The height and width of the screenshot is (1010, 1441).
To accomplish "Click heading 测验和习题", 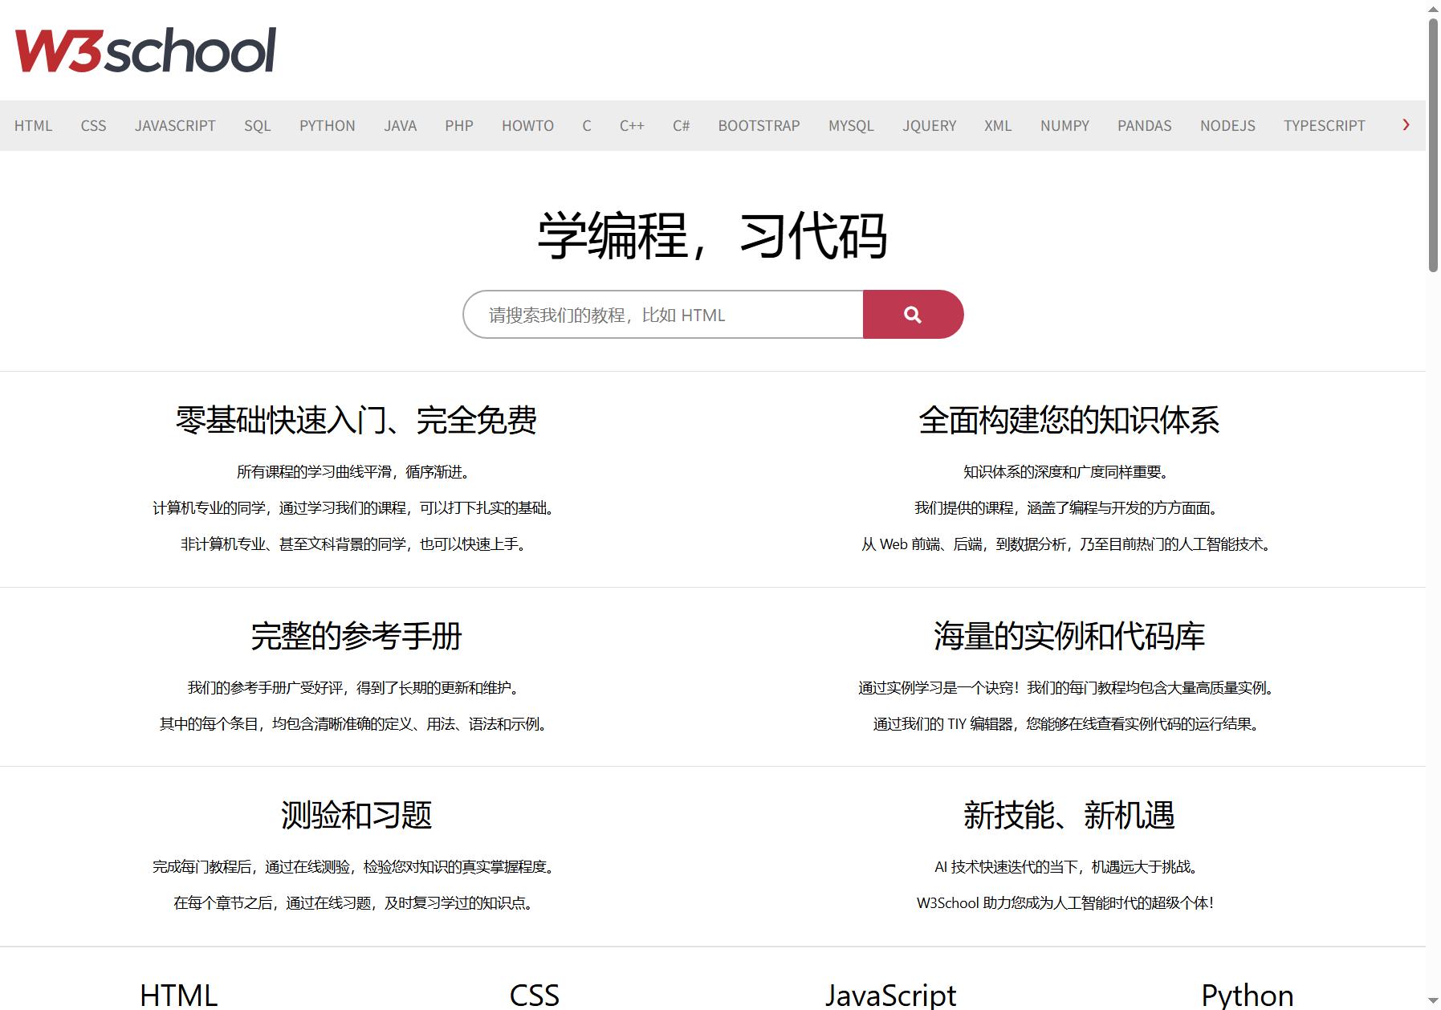I will tap(356, 815).
